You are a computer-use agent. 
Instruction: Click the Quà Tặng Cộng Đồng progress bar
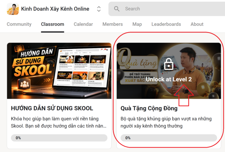coord(169,138)
